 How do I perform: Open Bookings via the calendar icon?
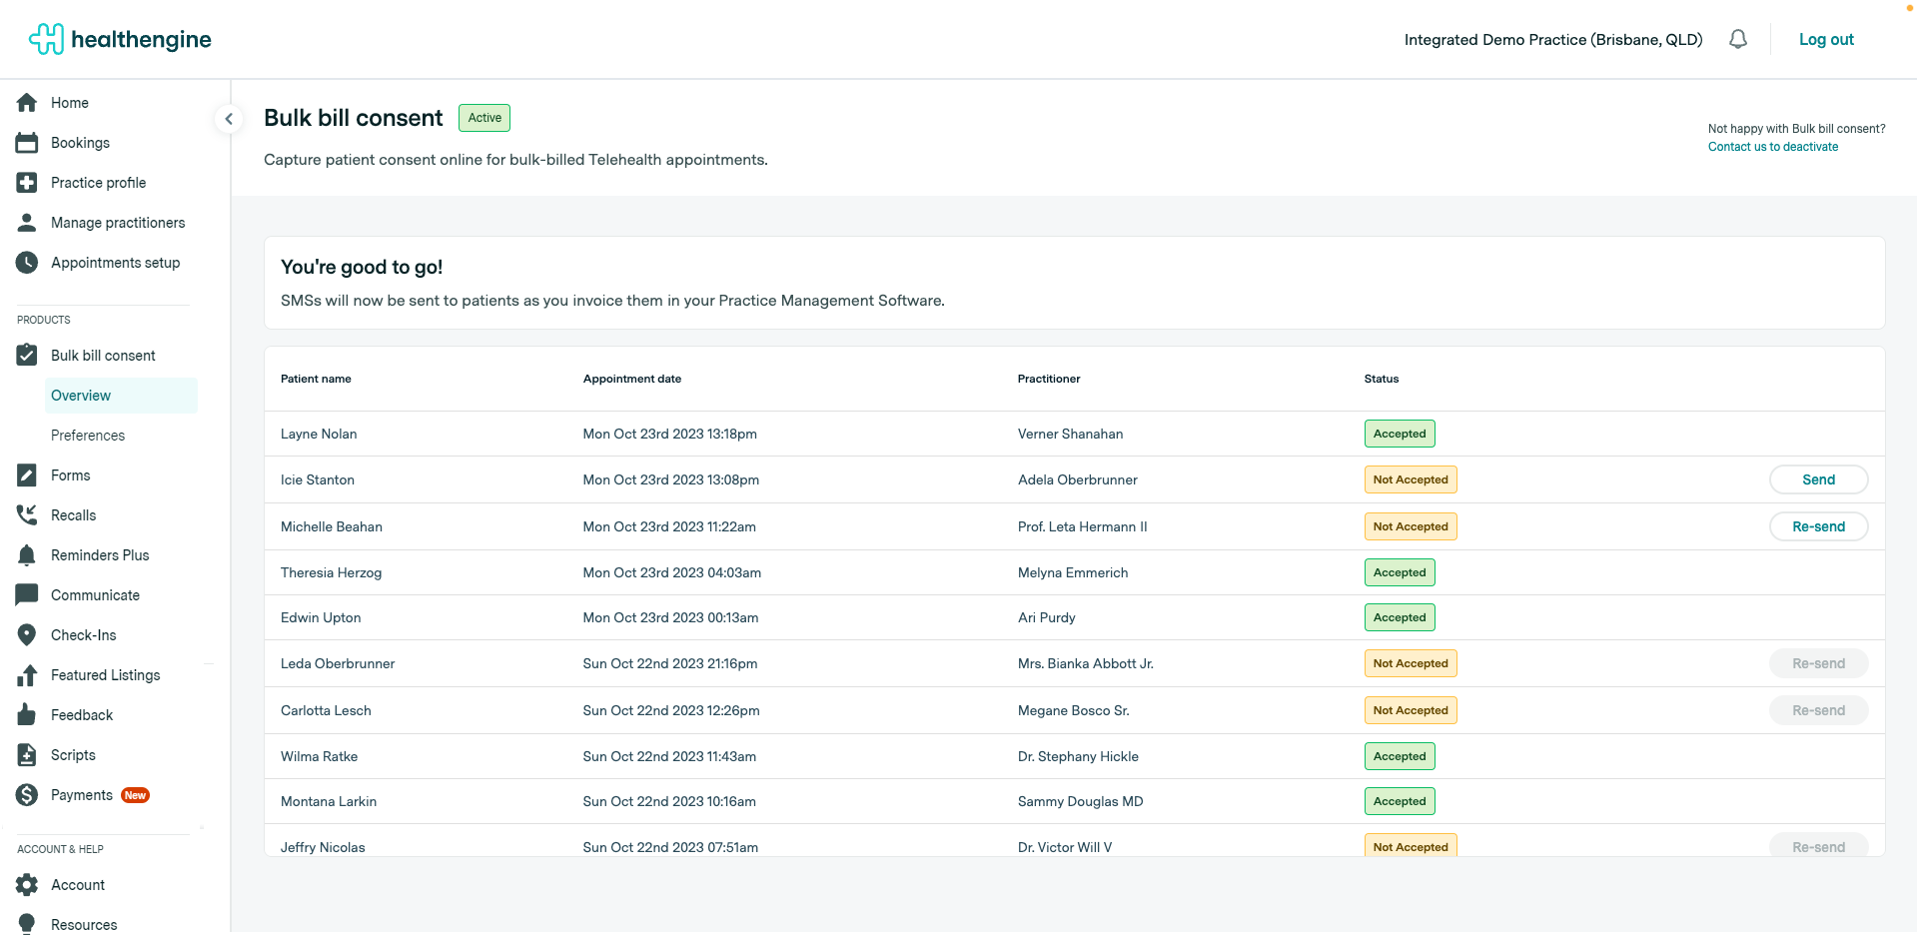click(x=27, y=143)
